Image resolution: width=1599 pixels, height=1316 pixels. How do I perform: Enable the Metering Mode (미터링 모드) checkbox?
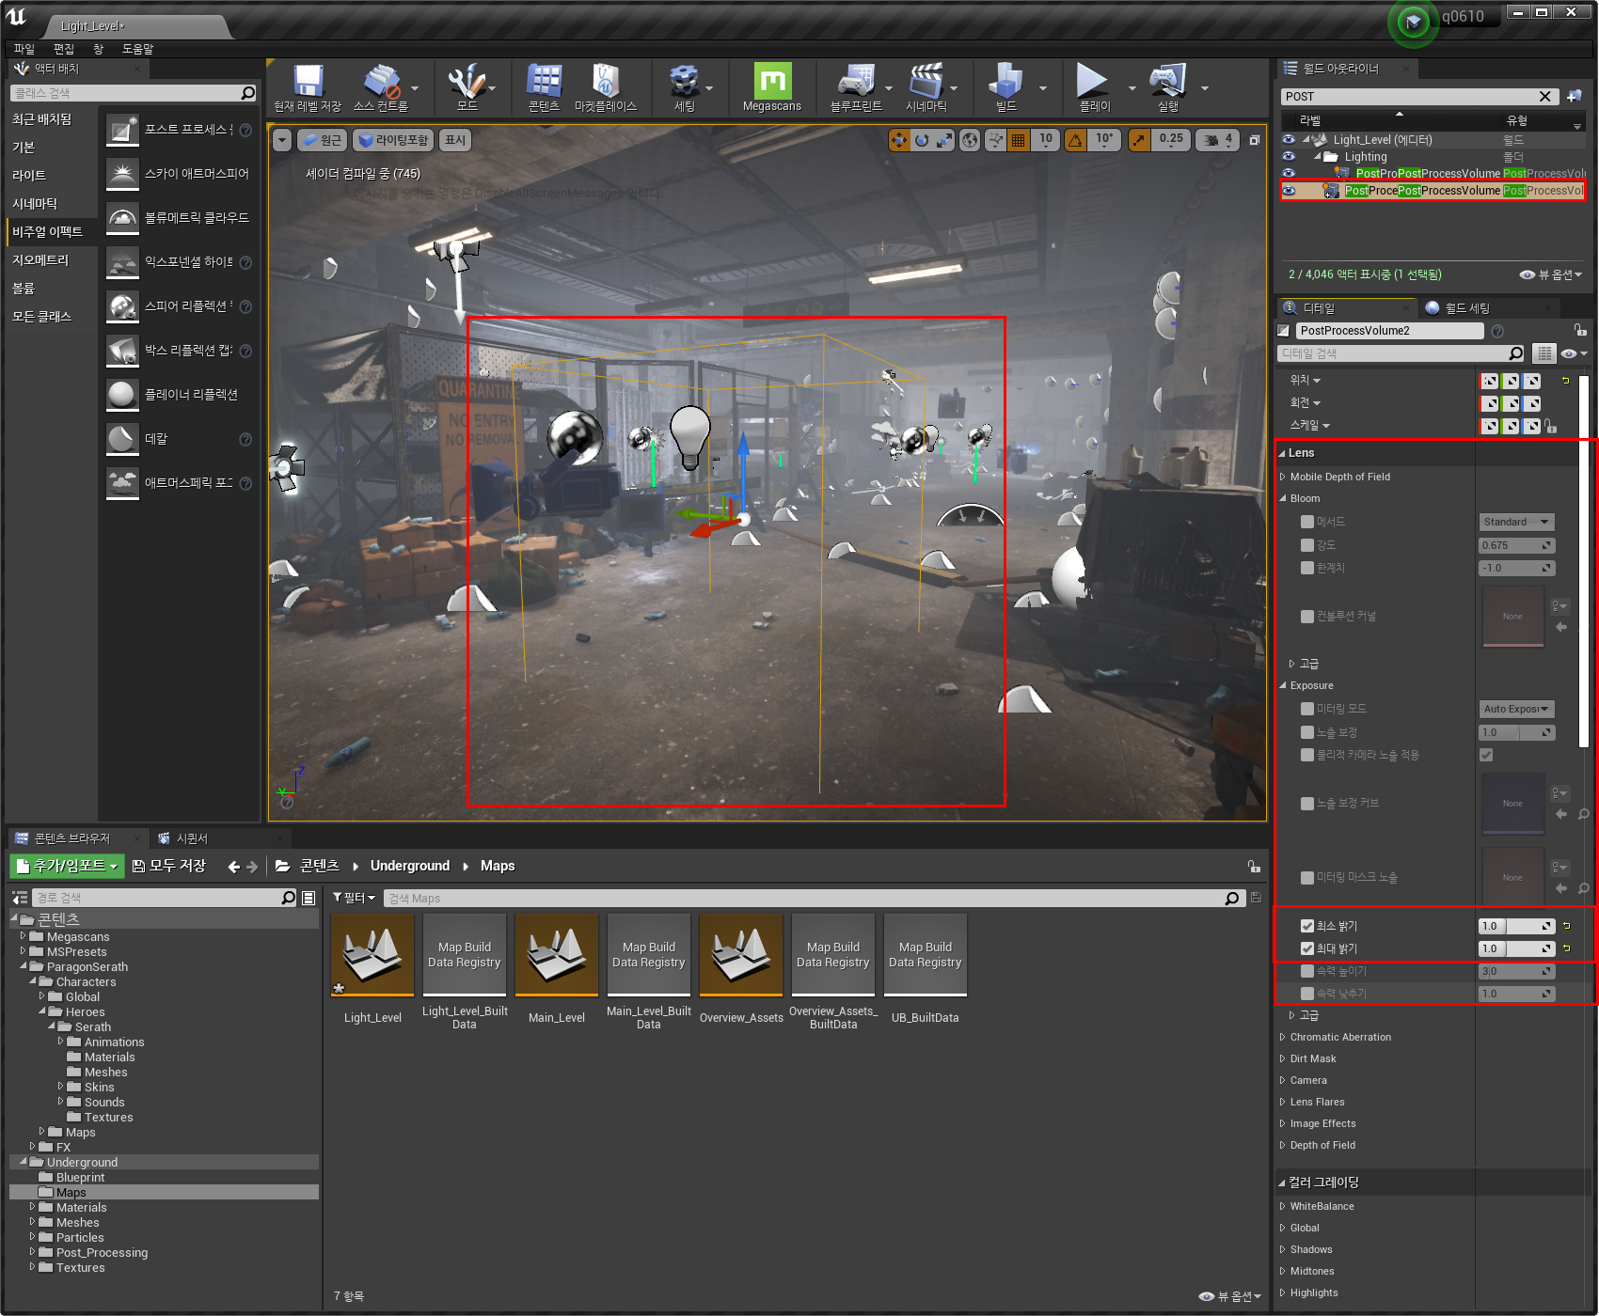pos(1307,709)
